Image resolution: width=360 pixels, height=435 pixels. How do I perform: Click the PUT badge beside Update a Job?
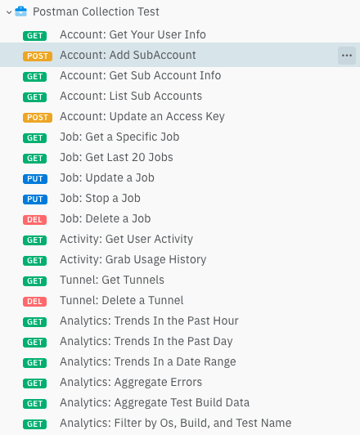click(35, 178)
